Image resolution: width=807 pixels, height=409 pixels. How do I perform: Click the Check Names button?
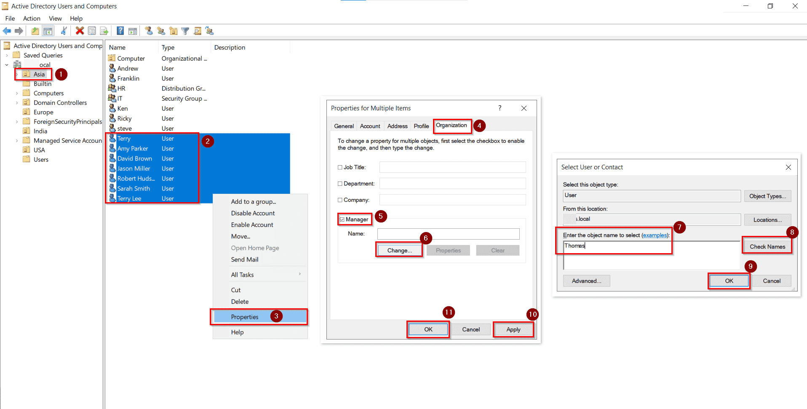[767, 246]
